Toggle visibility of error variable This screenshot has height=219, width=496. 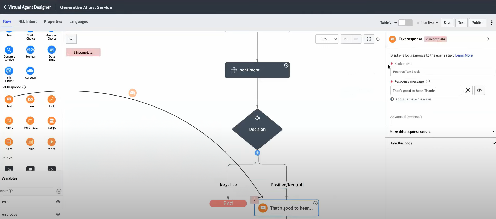point(58,202)
